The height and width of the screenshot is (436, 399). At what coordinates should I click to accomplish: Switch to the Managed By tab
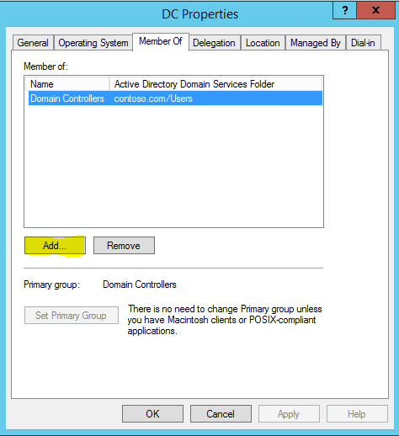click(316, 43)
